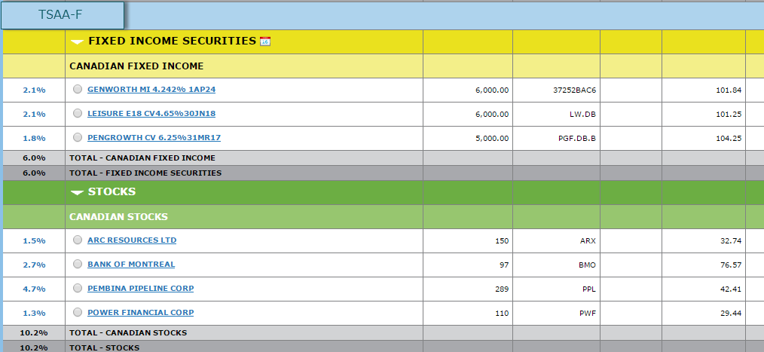Select the Genworth MI radio button
The image size is (764, 352).
coord(78,89)
